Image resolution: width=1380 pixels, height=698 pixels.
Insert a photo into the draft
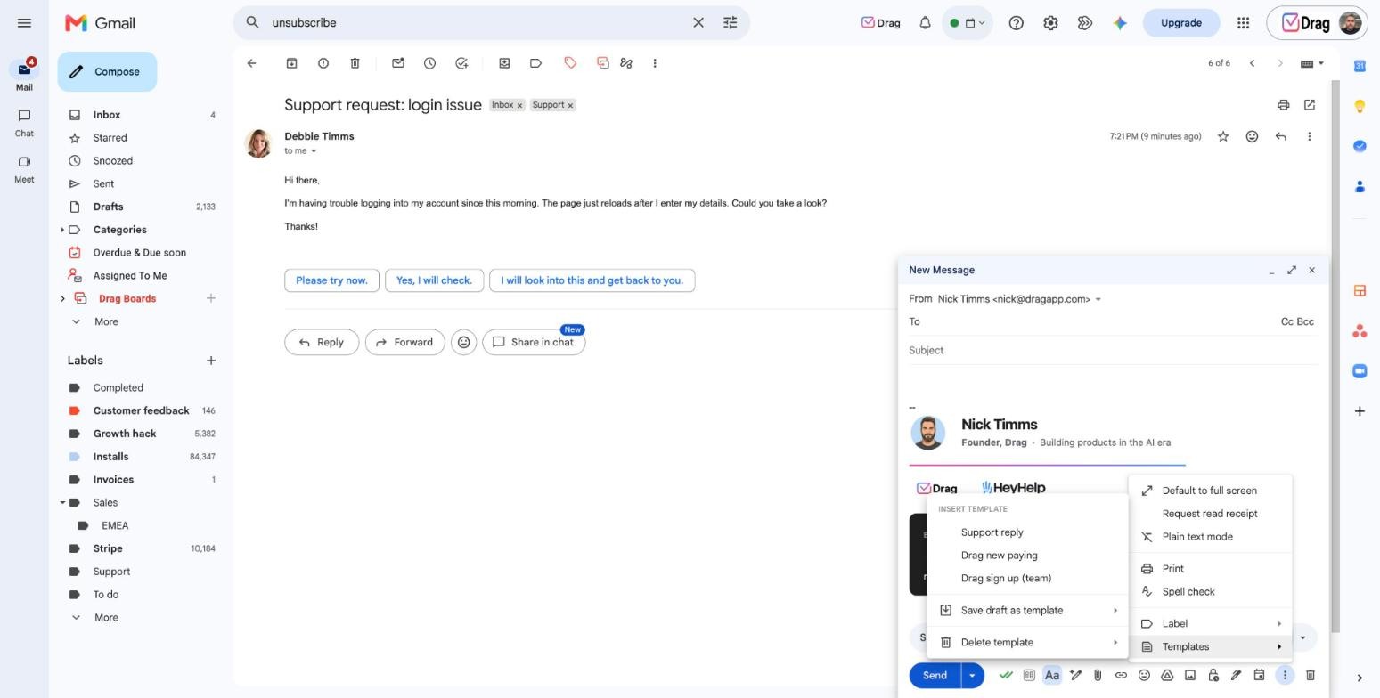1190,675
